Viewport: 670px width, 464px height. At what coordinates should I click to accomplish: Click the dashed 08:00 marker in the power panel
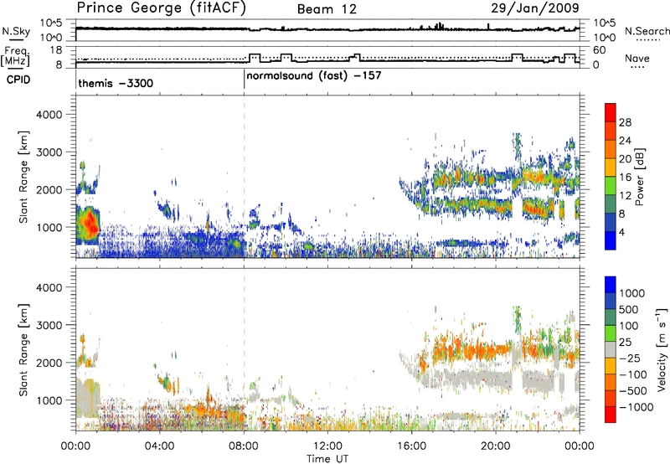point(244,176)
